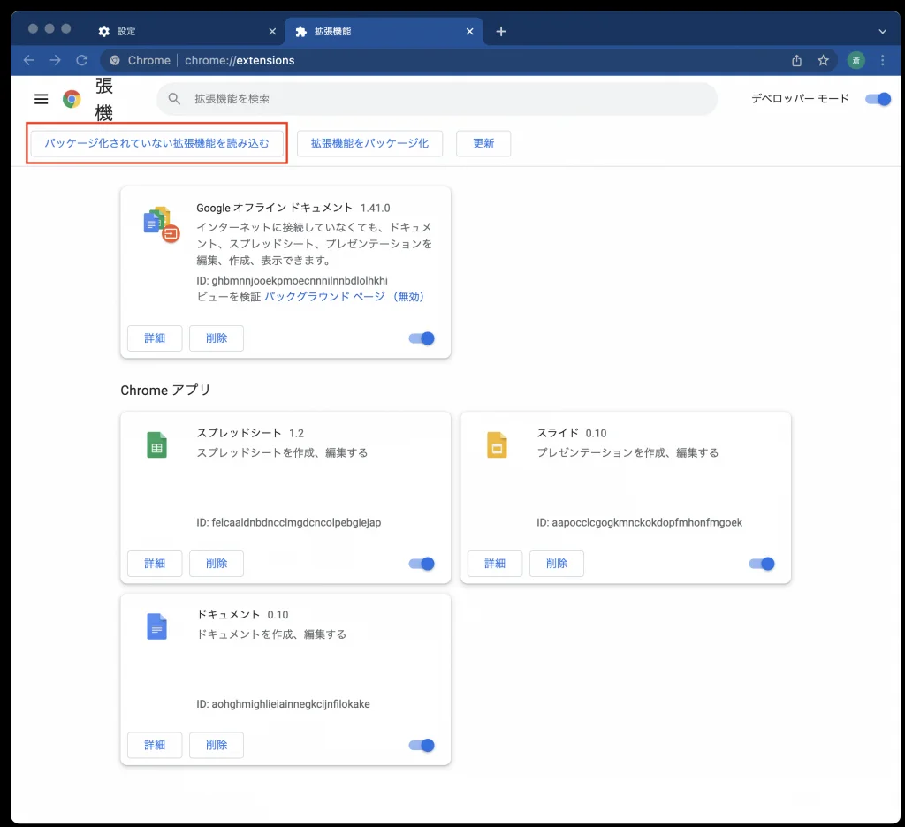Open the hamburger main menu

[x=41, y=99]
